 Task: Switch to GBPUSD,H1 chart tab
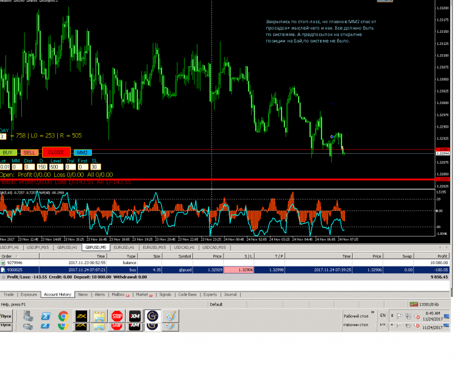pos(67,248)
